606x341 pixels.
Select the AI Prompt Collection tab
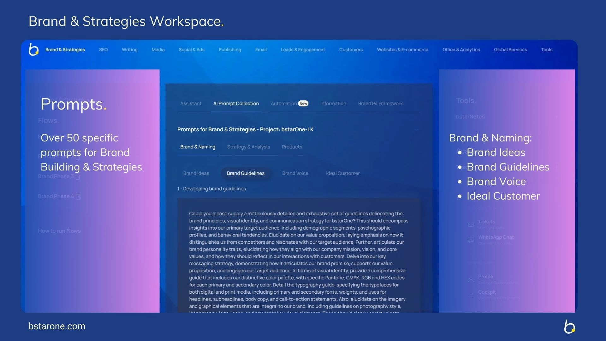236,104
